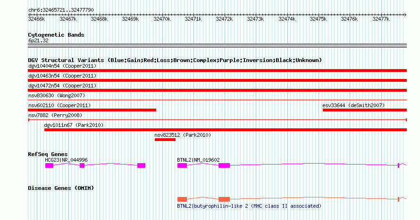
Task: Click the gray 6p21.32 cytogenetic band bar
Action: pyautogui.click(x=217, y=46)
